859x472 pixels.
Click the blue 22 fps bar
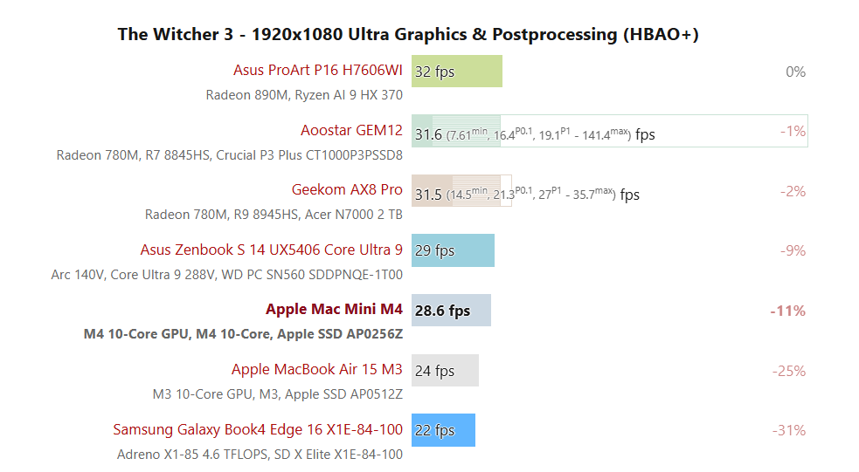tap(443, 430)
